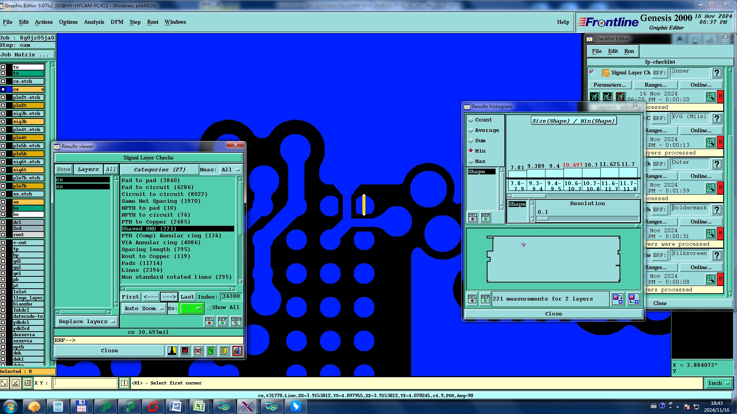Select the Count radio option in histogram

point(471,120)
